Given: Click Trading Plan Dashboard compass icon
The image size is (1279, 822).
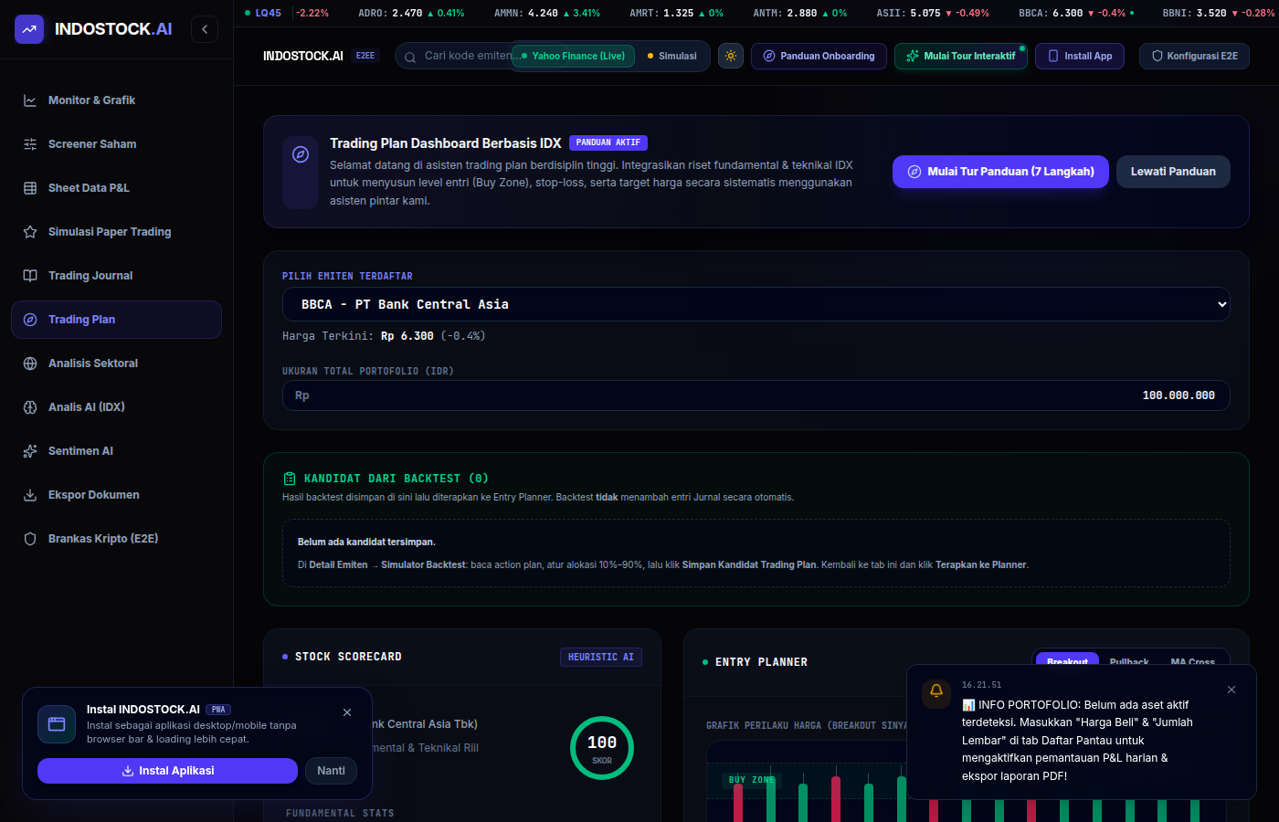Looking at the screenshot, I should [301, 154].
